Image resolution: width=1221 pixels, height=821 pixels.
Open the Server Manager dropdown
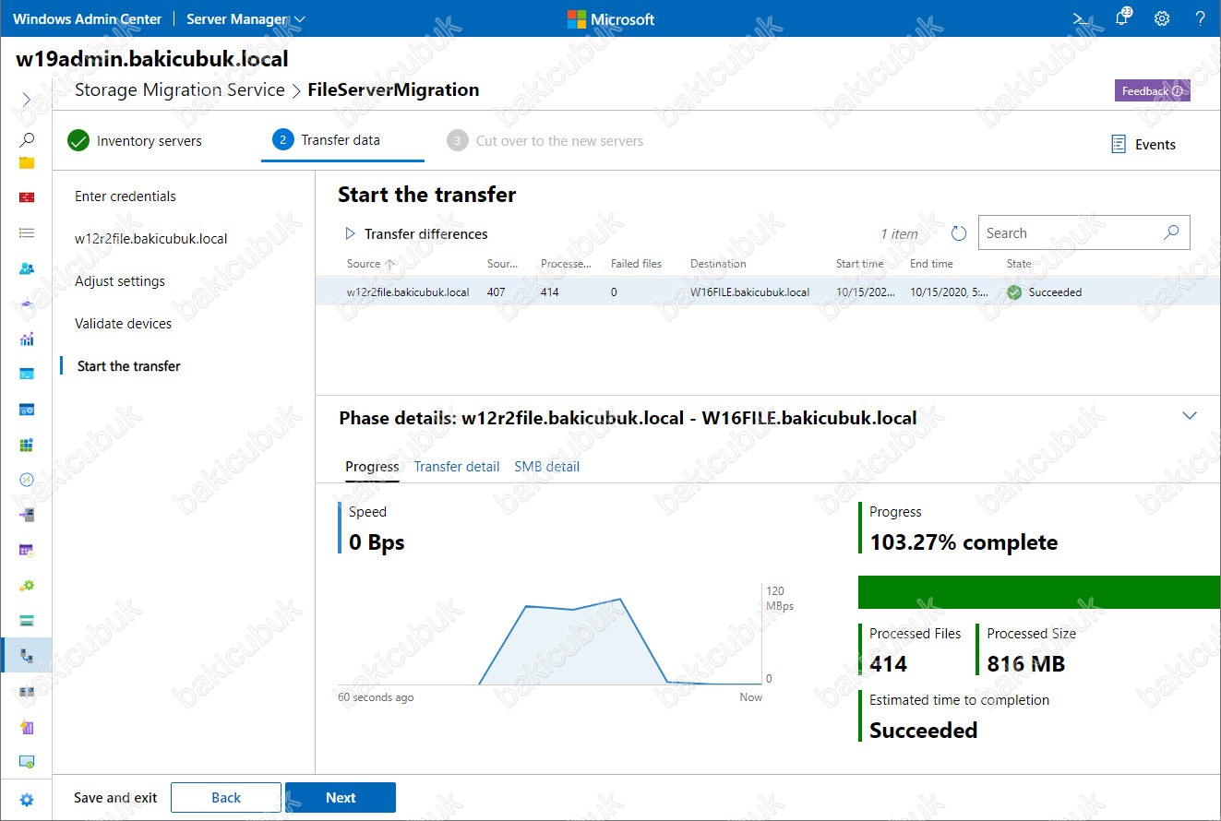[x=245, y=18]
